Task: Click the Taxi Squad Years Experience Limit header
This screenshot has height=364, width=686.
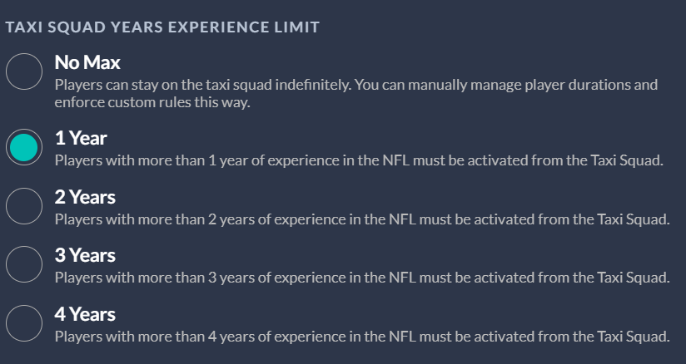Action: click(162, 27)
